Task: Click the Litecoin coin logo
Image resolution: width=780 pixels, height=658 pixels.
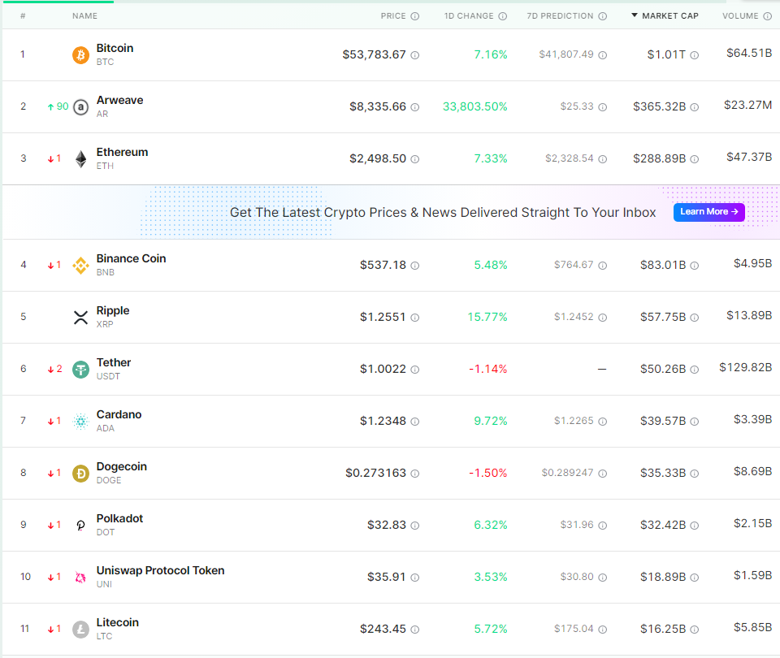Action: pos(80,629)
